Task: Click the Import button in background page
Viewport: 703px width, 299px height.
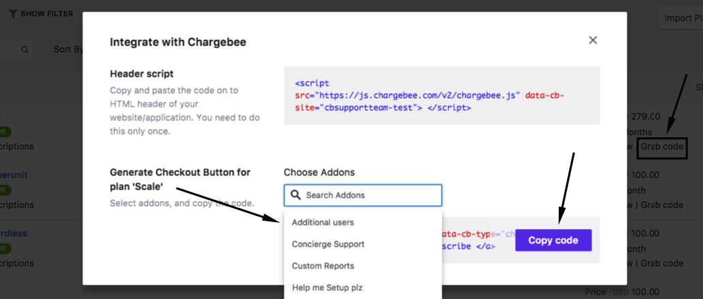Action: (681, 18)
